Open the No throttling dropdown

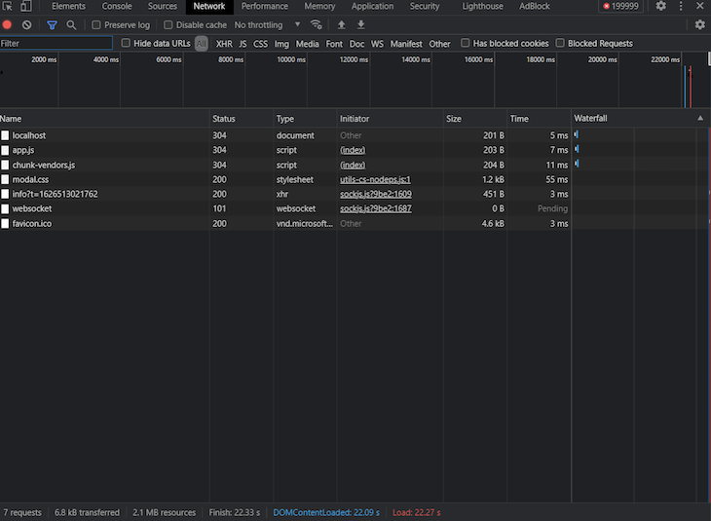pos(267,25)
